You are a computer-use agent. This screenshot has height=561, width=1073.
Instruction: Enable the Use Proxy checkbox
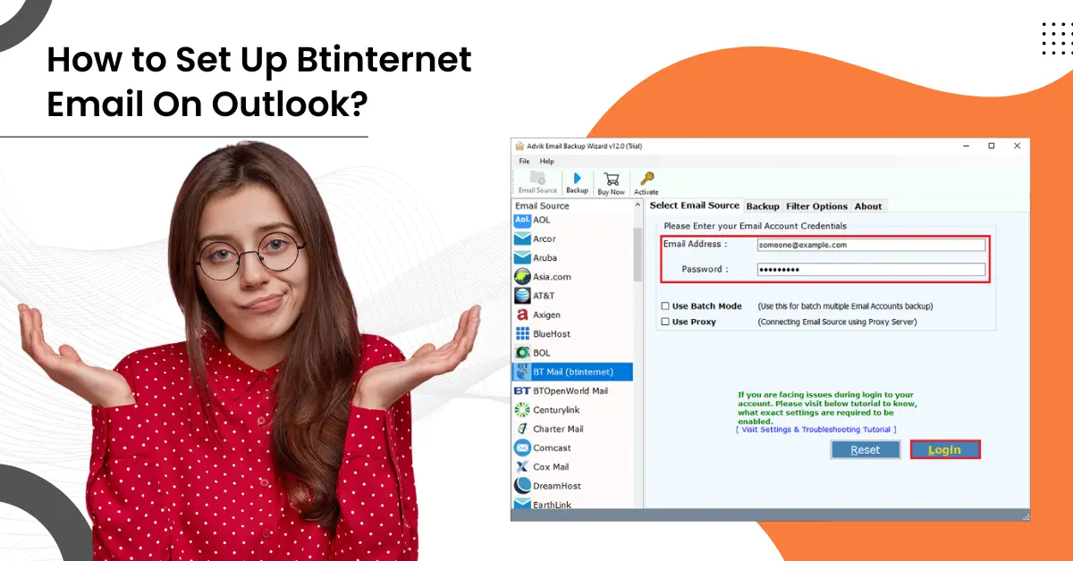coord(665,321)
